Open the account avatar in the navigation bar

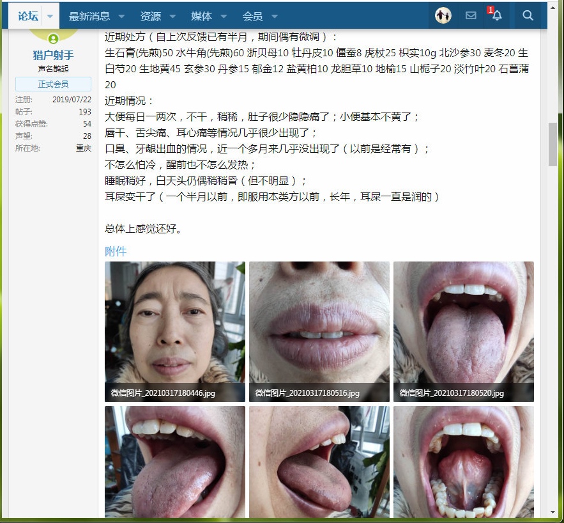tap(443, 16)
